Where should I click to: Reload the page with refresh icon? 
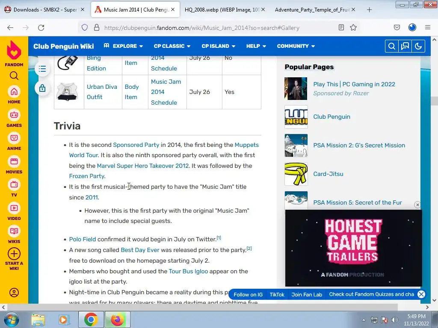click(41, 28)
